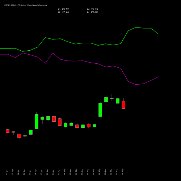
Task: Click the high value 'H: 23.33'
Action: pyautogui.click(x=92, y=9)
